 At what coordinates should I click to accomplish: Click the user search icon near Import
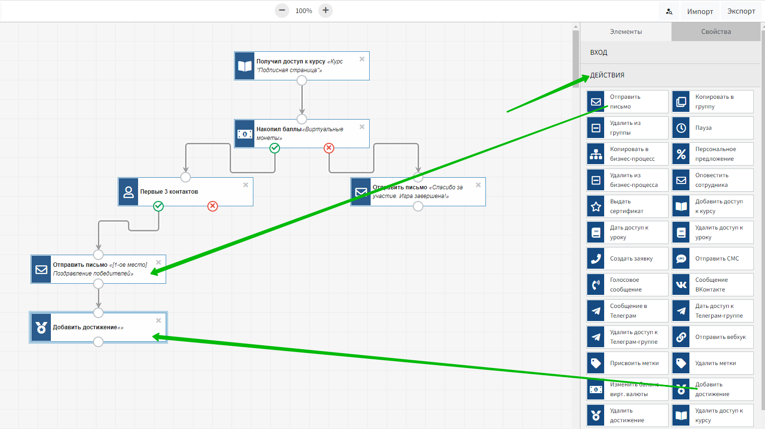click(x=669, y=11)
